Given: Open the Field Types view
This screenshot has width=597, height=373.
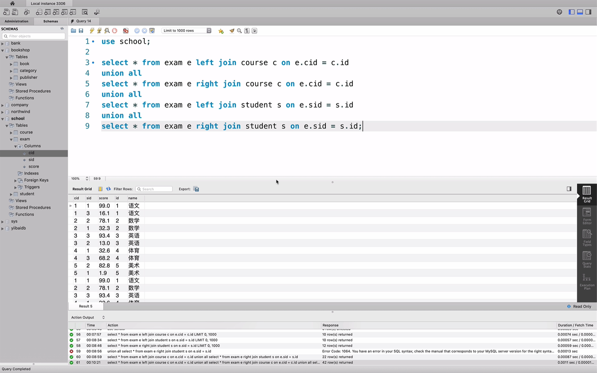Looking at the screenshot, I should pyautogui.click(x=587, y=238).
